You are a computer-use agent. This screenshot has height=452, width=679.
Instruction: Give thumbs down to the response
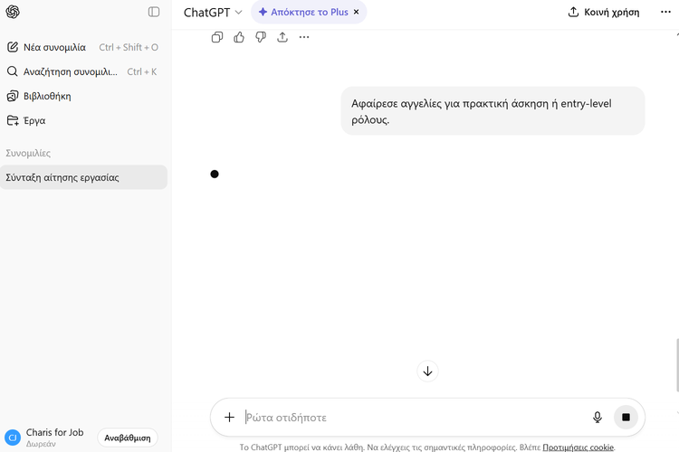261,37
